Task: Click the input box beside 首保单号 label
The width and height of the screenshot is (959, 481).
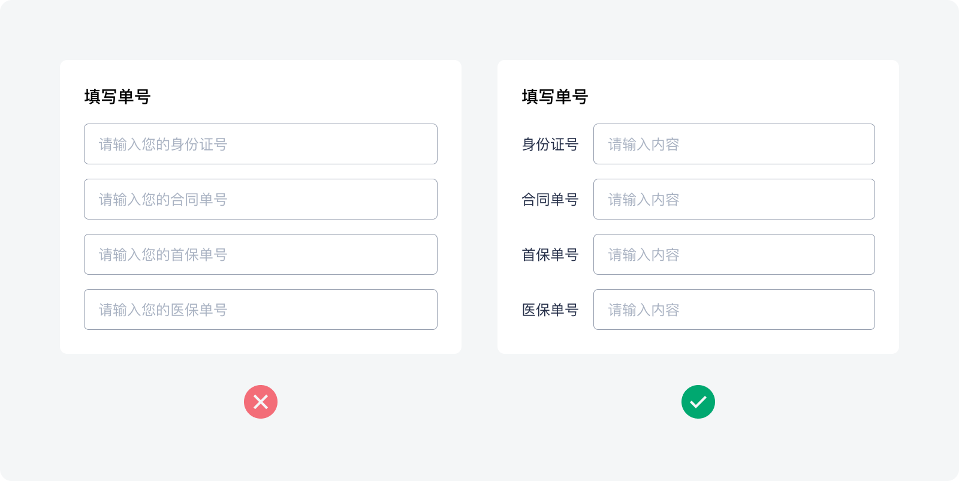Action: click(734, 254)
